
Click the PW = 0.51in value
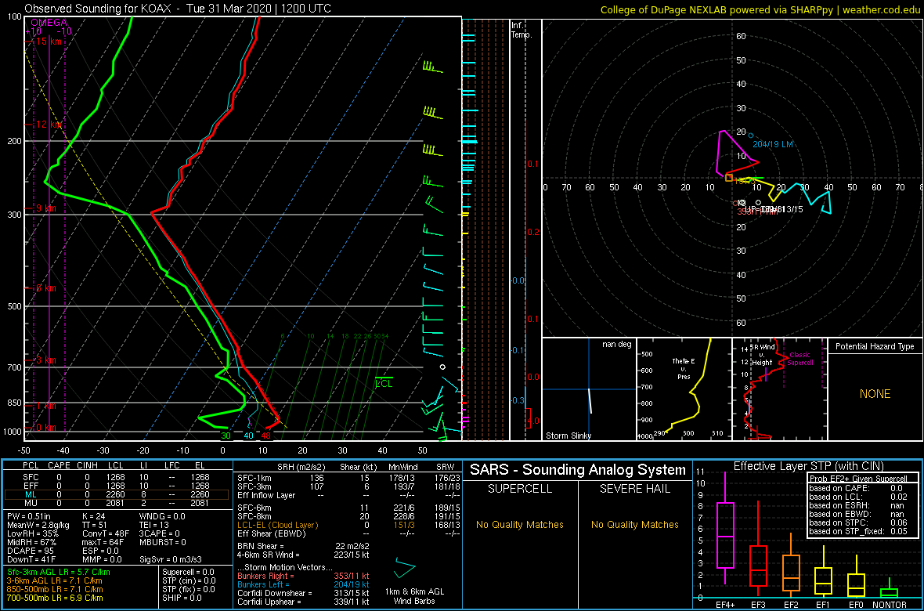click(x=29, y=516)
